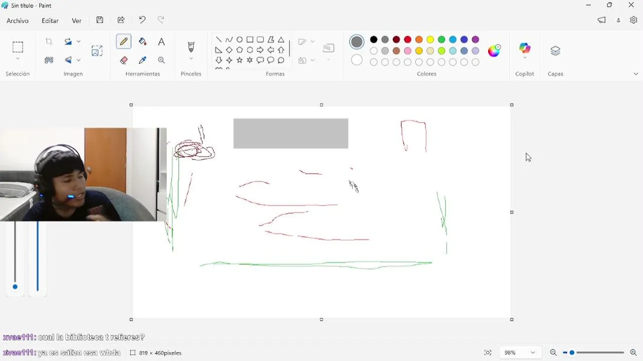Click the shape size options button
The height and width of the screenshot is (361, 643).
pos(329,48)
